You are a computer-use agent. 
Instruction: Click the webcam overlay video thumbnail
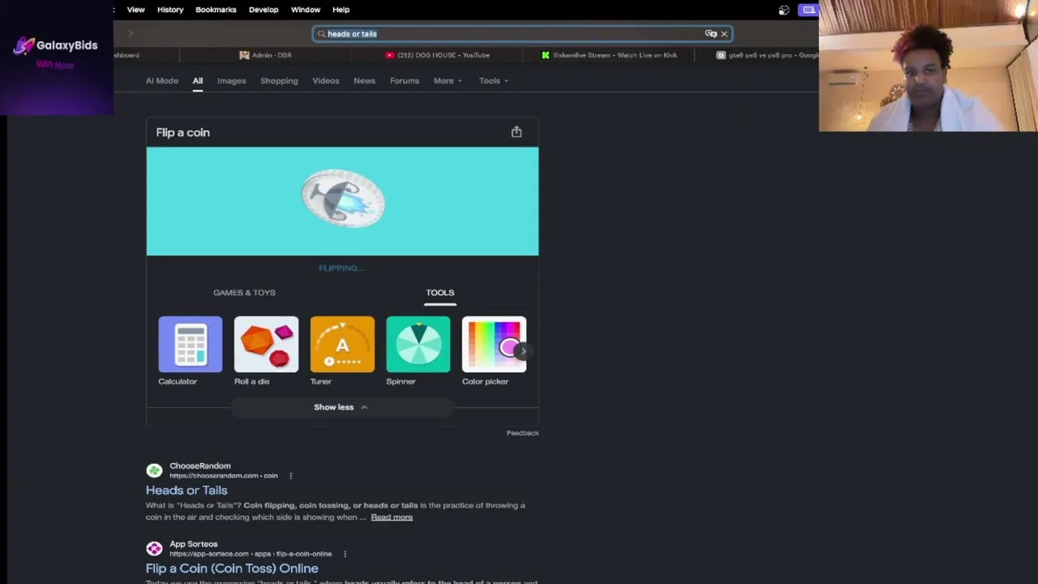click(929, 66)
